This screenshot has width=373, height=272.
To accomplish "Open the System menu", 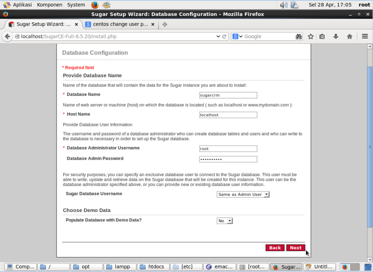I will click(x=76, y=5).
